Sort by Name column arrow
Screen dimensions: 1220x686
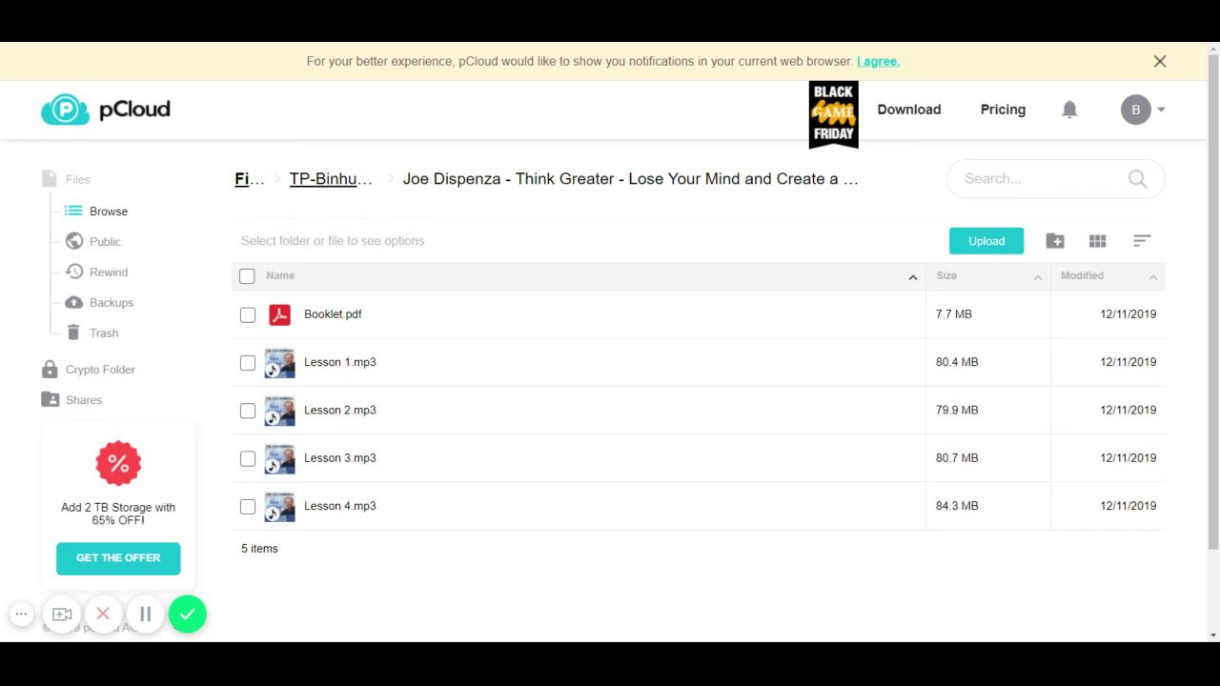click(x=912, y=277)
